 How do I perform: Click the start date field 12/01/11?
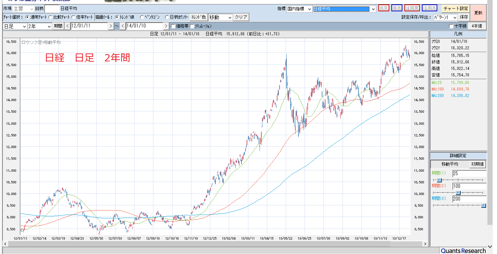89,26
